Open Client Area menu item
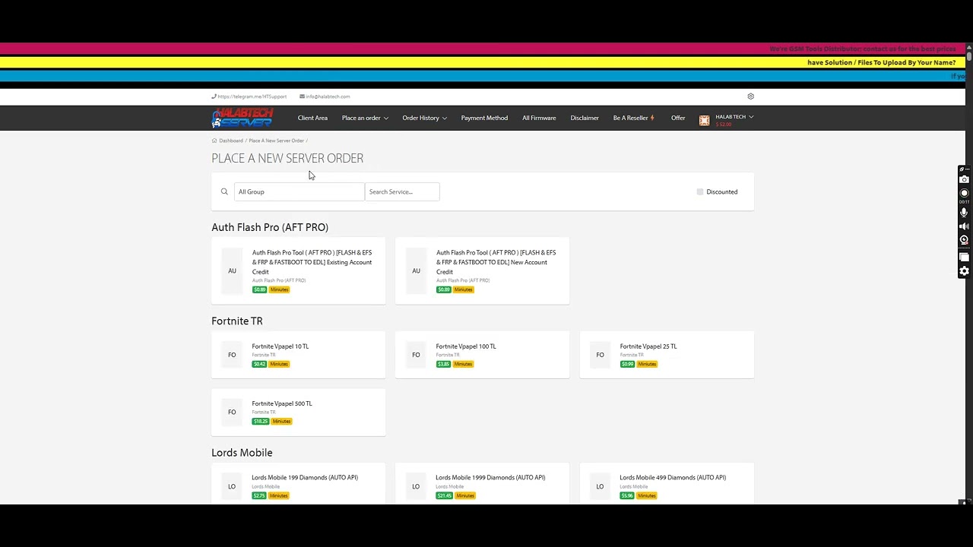 312,118
